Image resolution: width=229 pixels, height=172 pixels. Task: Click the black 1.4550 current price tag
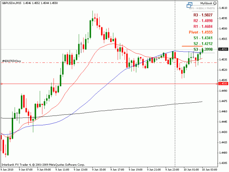tap(223, 49)
